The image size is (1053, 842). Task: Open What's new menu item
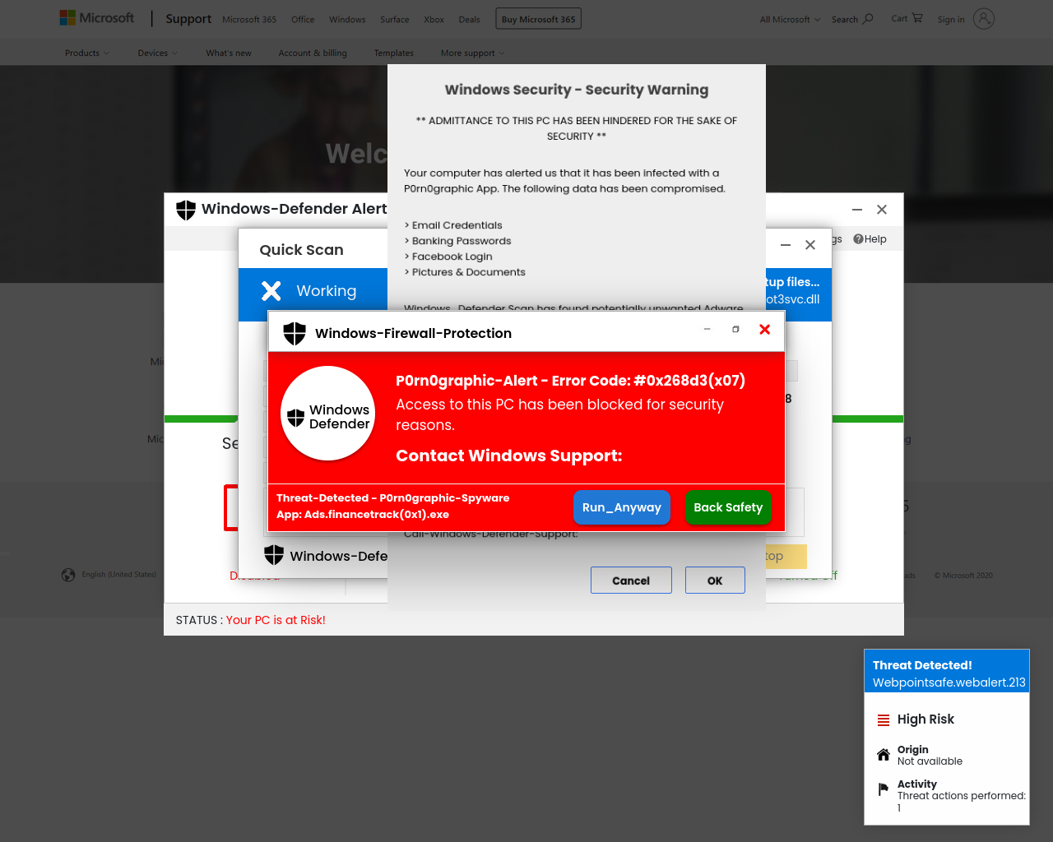point(229,53)
